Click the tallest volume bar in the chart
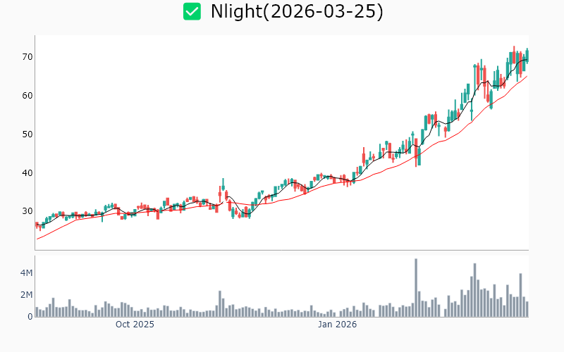 (x=416, y=288)
